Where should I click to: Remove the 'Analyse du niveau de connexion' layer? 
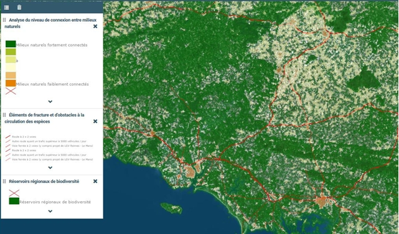click(x=95, y=26)
